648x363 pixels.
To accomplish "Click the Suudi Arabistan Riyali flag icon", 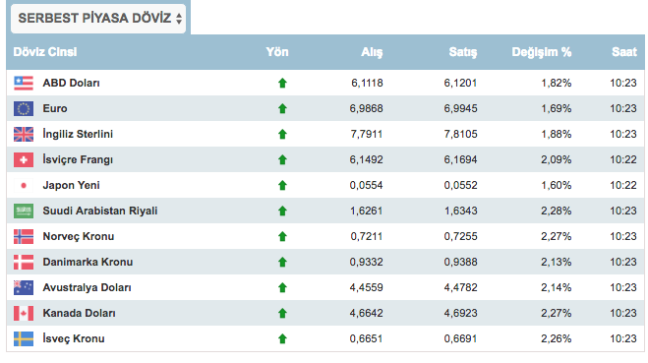I will [24, 212].
